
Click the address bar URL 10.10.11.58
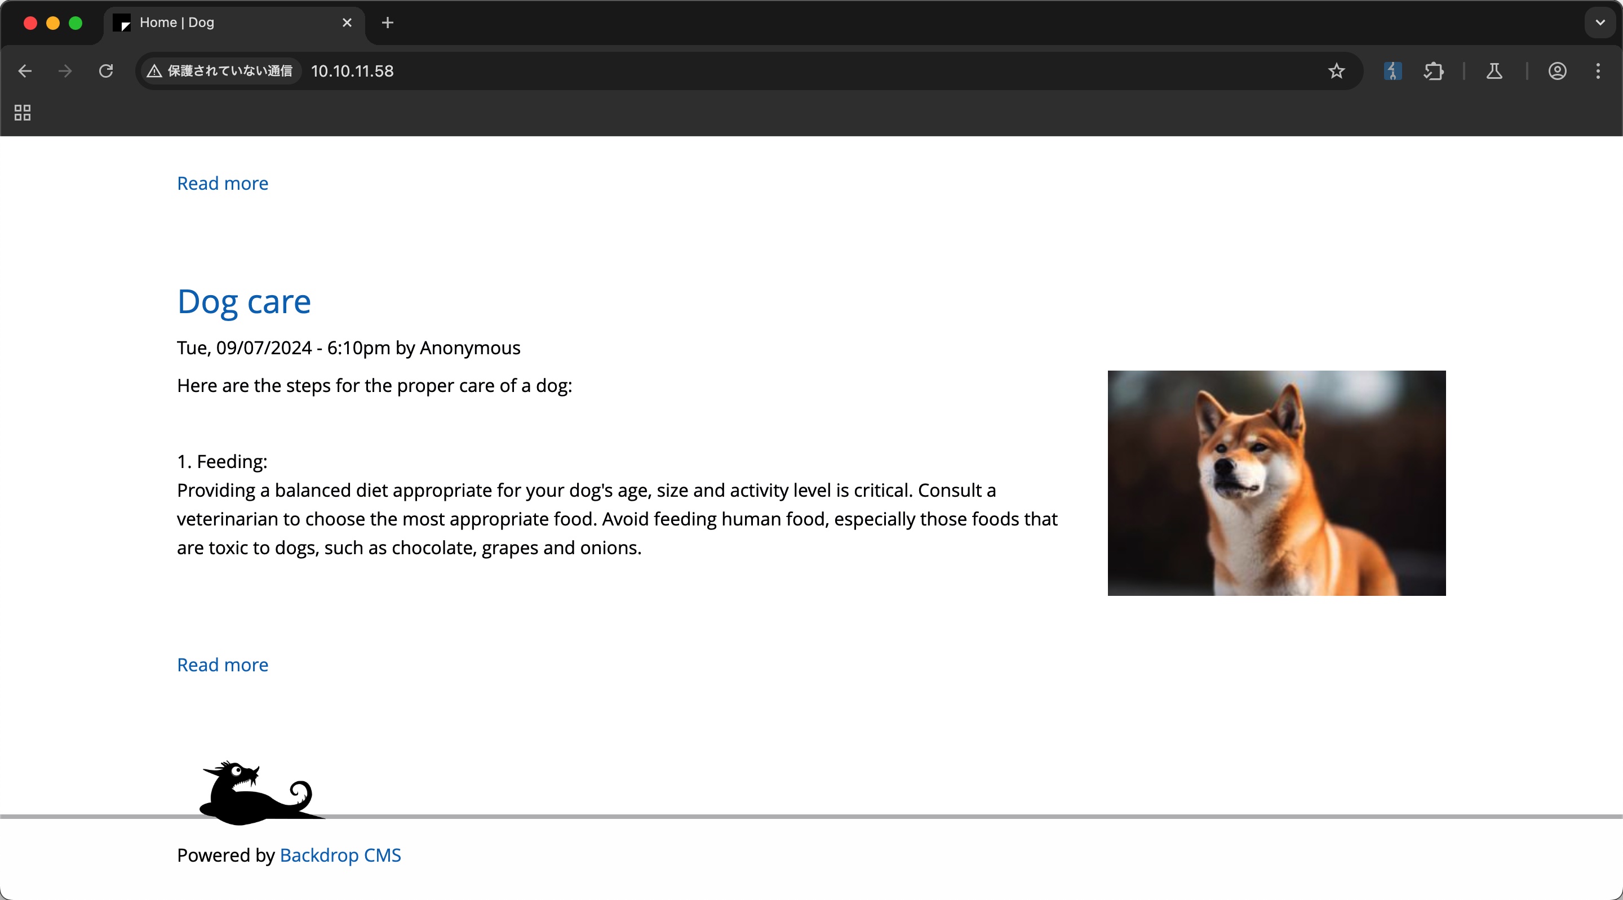tap(352, 71)
